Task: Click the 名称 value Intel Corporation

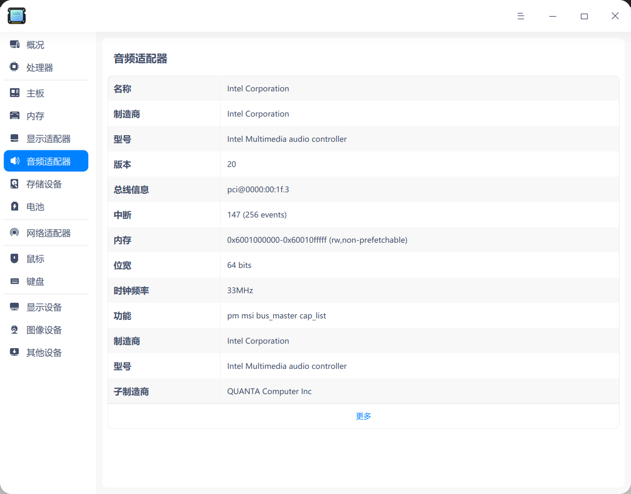Action: tap(258, 89)
